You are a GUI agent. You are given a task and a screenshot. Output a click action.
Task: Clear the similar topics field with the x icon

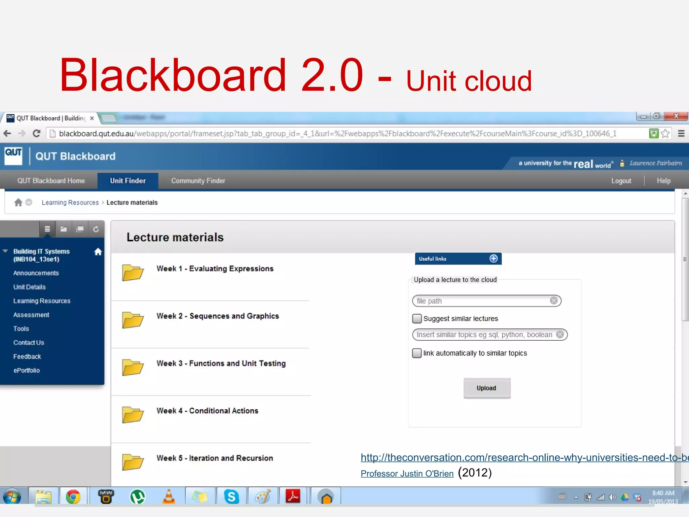pyautogui.click(x=560, y=334)
